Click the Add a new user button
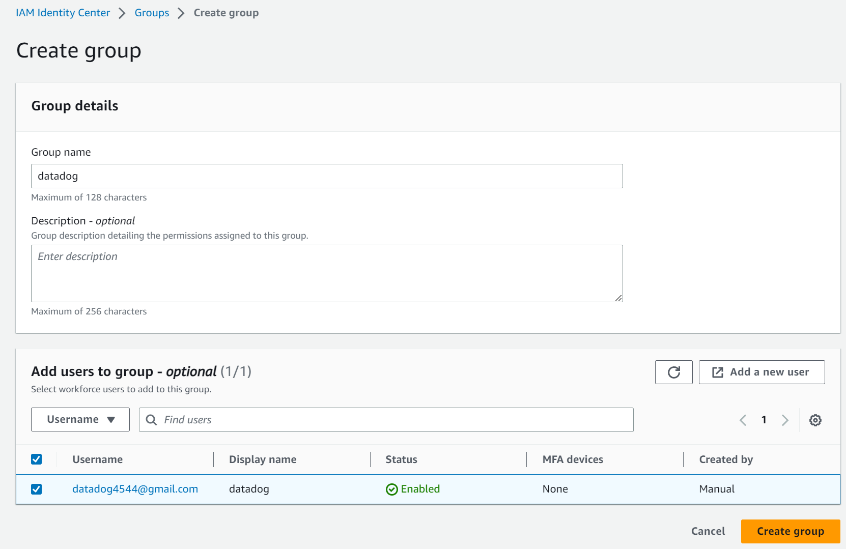846x549 pixels. click(x=762, y=372)
